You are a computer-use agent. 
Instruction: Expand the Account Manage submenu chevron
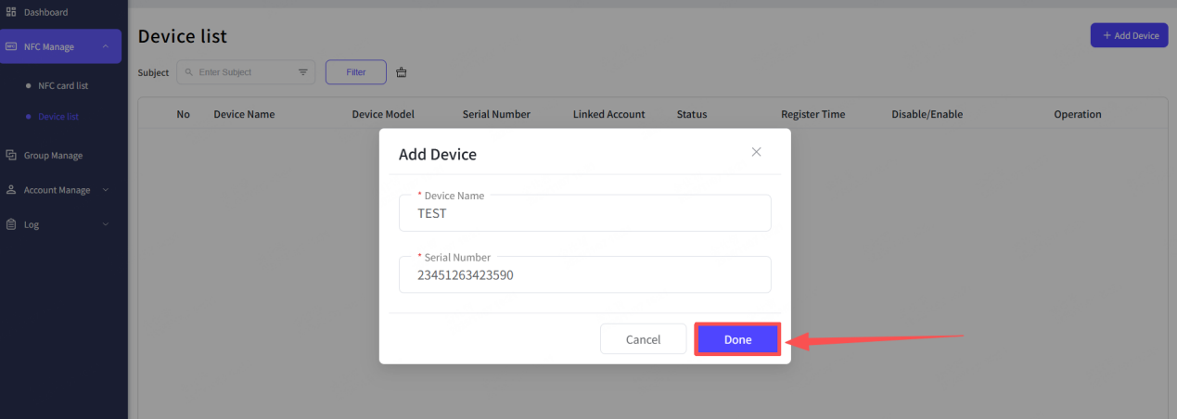tap(106, 190)
